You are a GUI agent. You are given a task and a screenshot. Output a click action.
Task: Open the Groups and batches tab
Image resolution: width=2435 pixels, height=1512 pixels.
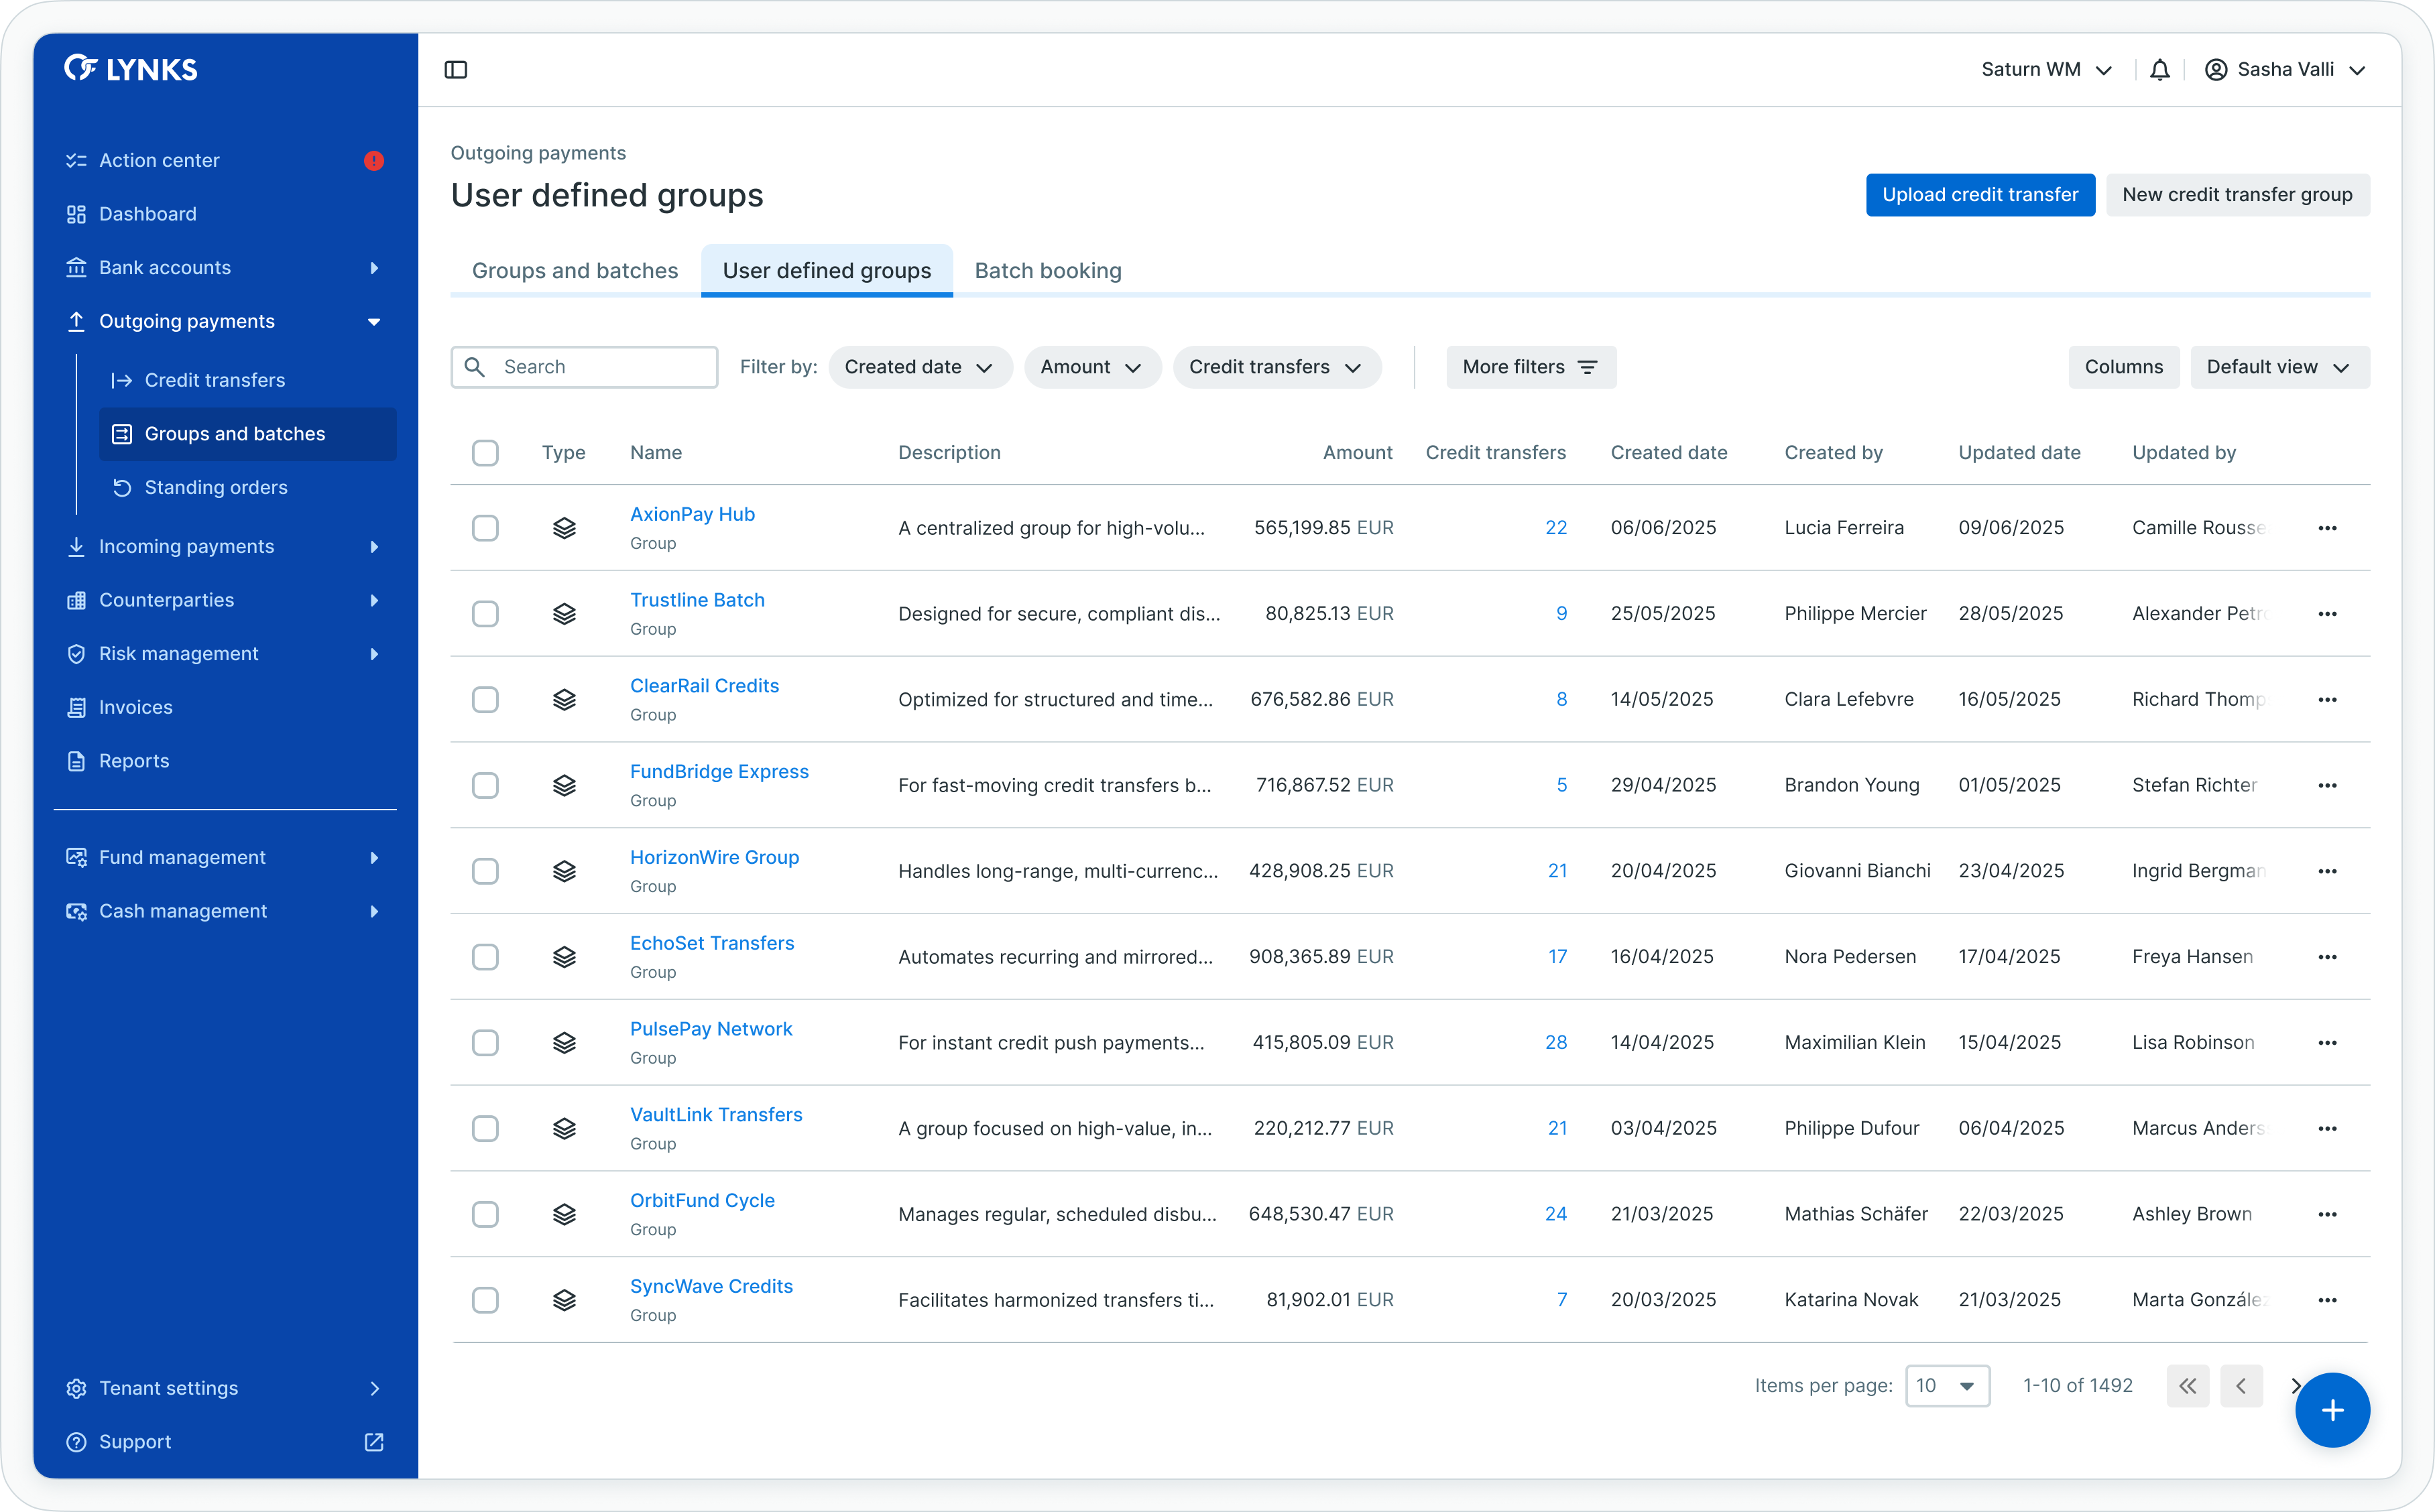coord(574,271)
